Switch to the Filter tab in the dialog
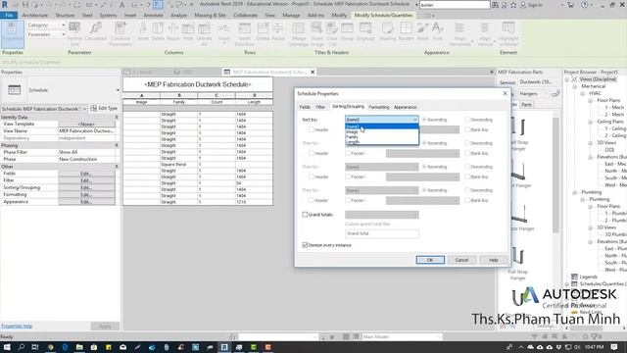This screenshot has height=353, width=627. pyautogui.click(x=320, y=107)
